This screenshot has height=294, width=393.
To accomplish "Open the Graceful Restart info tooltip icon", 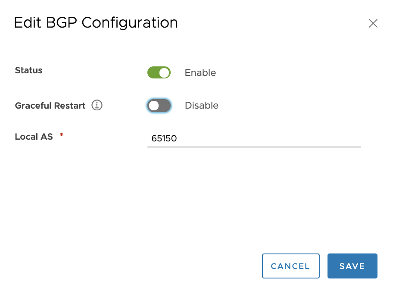I will tap(97, 105).
